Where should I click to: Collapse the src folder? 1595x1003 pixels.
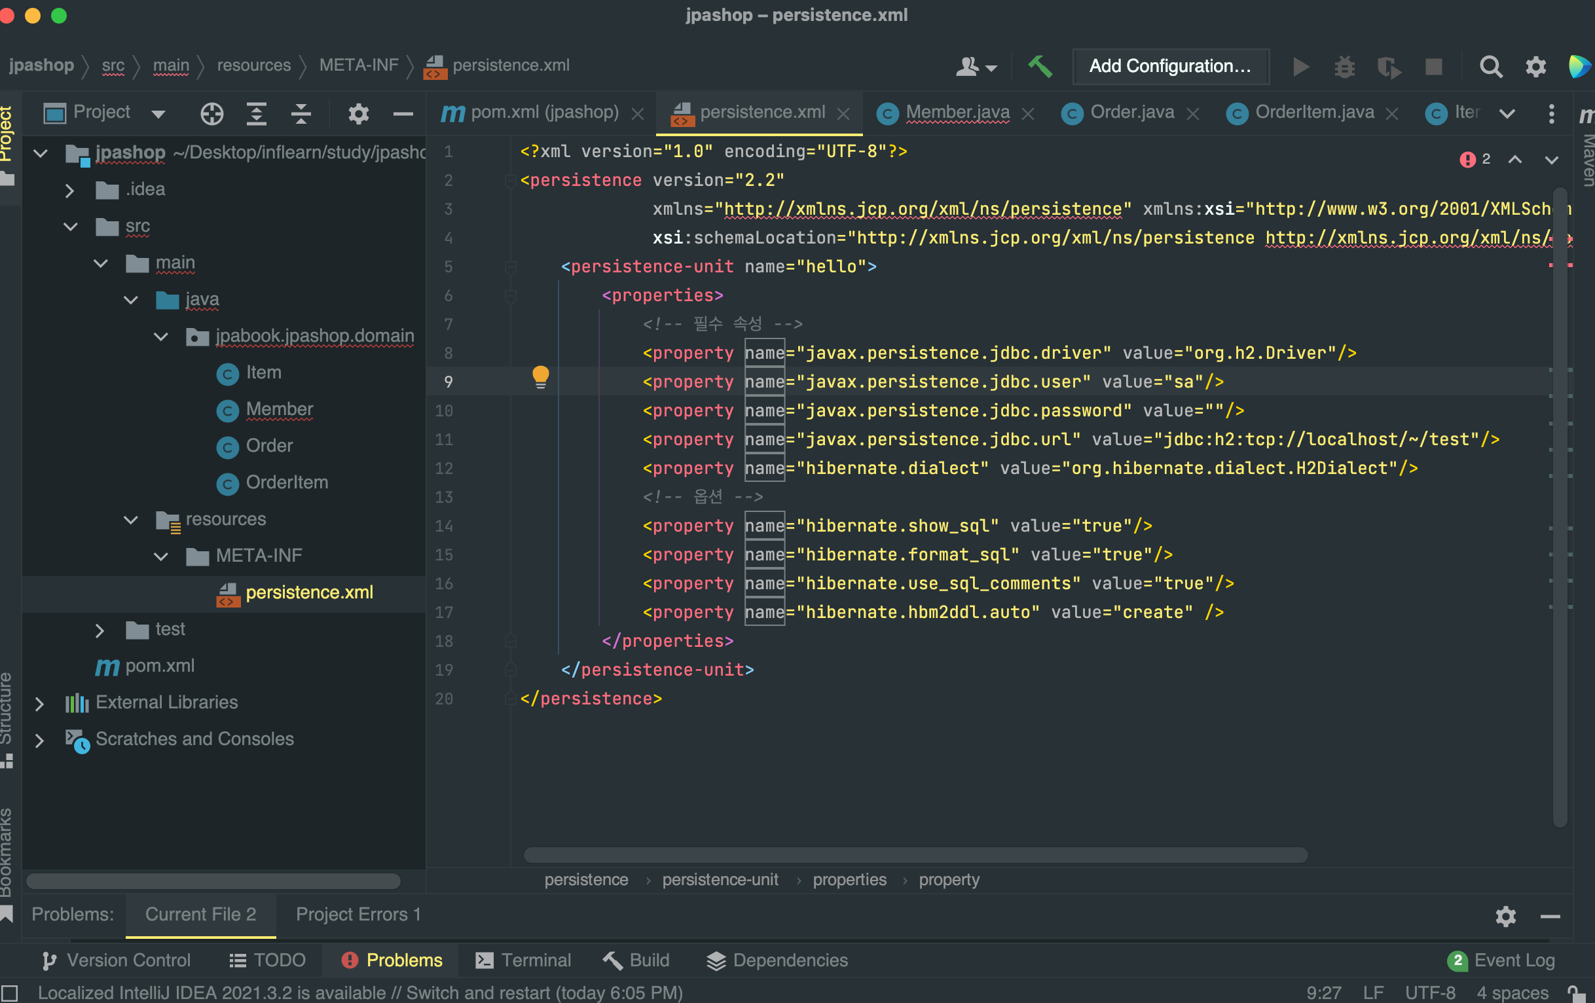tap(70, 227)
